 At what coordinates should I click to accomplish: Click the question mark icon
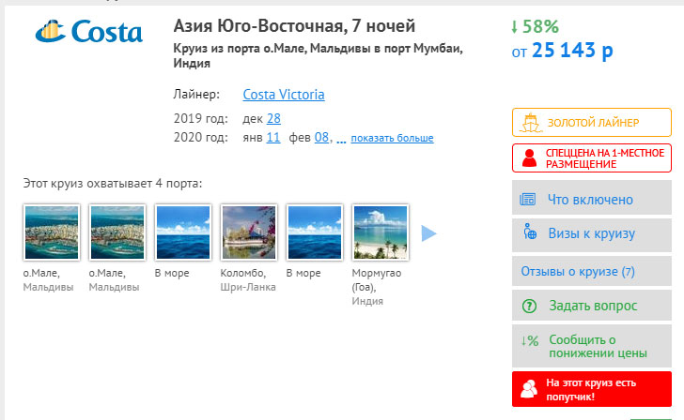click(x=529, y=306)
